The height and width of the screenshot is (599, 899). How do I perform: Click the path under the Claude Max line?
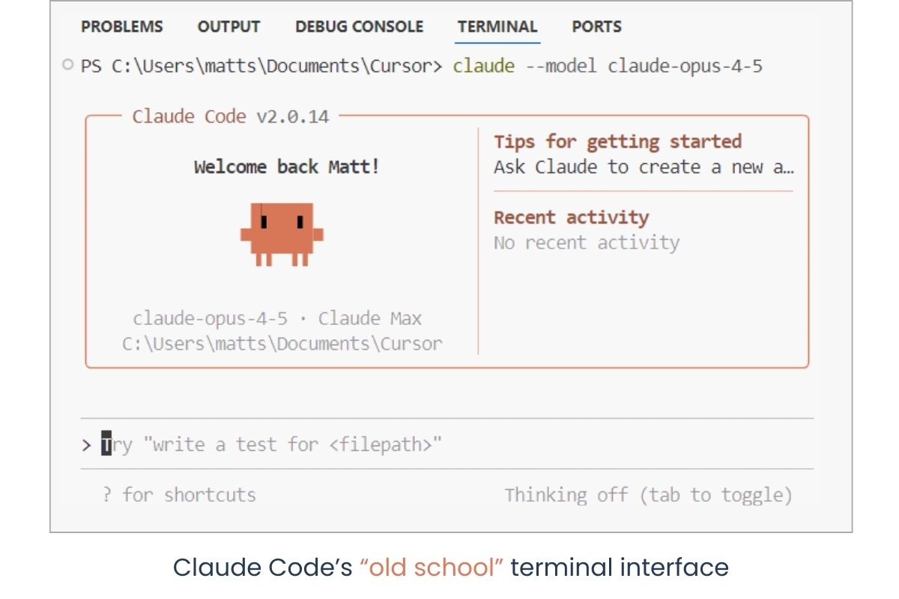tap(282, 344)
